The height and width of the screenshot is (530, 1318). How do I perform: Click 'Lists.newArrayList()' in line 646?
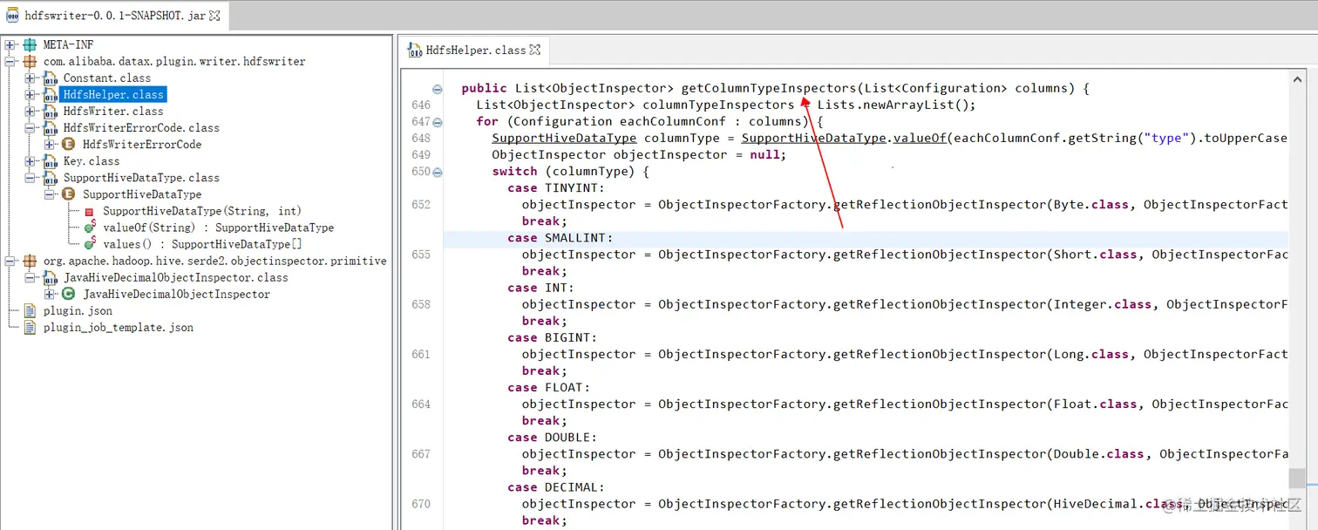pos(893,105)
